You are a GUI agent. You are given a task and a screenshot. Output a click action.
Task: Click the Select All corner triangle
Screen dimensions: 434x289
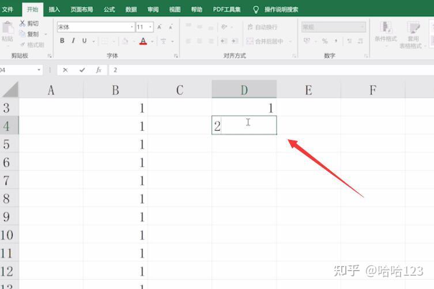coord(10,89)
